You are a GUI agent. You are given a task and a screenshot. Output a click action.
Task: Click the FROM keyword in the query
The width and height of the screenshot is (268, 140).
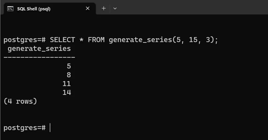click(x=96, y=40)
